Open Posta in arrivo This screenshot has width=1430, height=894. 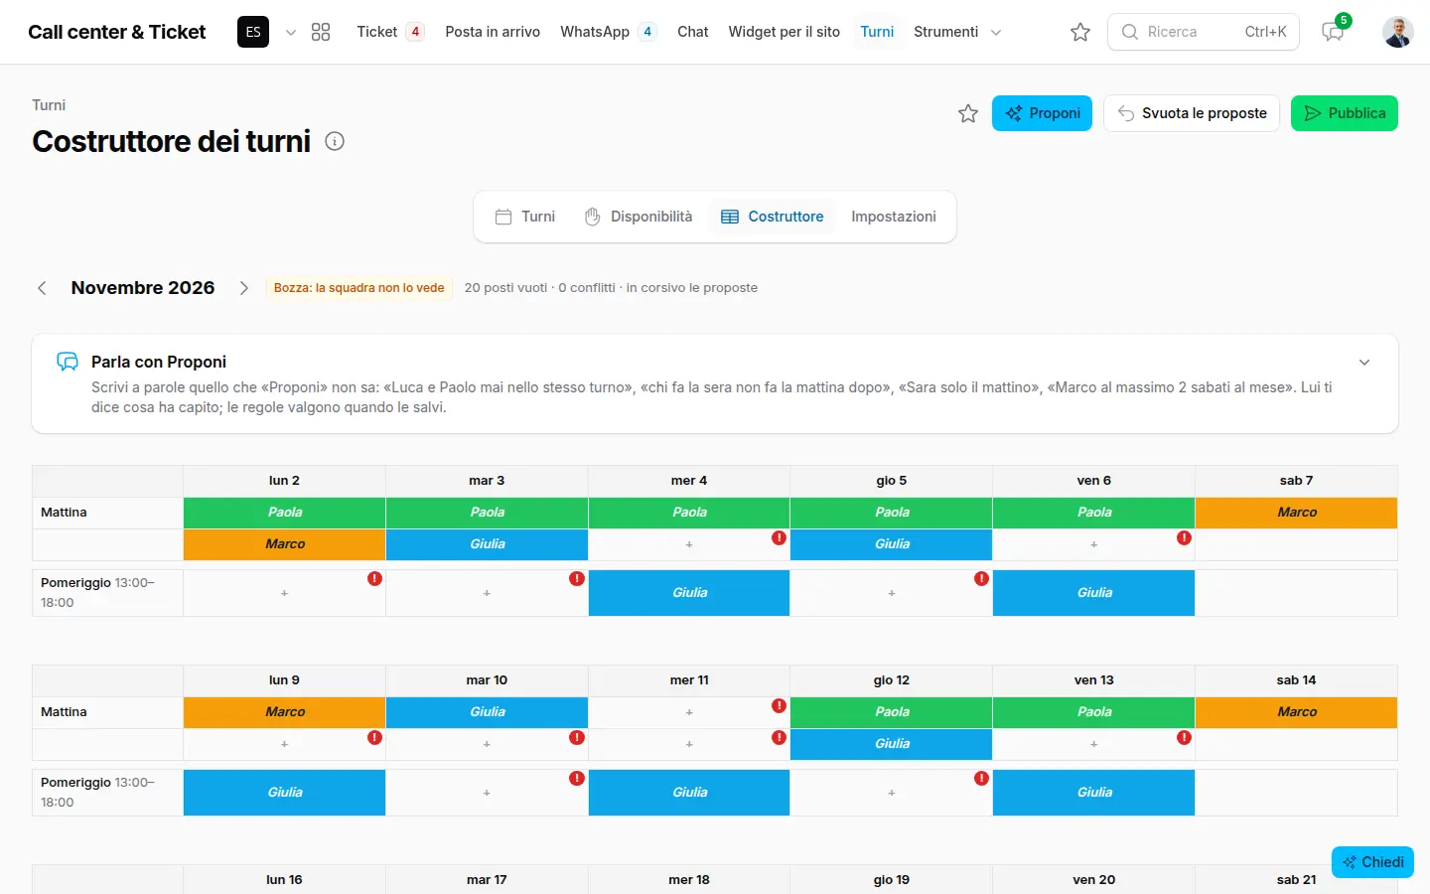click(493, 32)
